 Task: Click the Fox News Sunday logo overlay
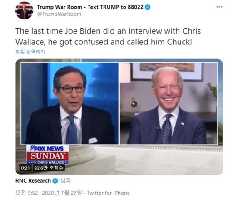48,155
